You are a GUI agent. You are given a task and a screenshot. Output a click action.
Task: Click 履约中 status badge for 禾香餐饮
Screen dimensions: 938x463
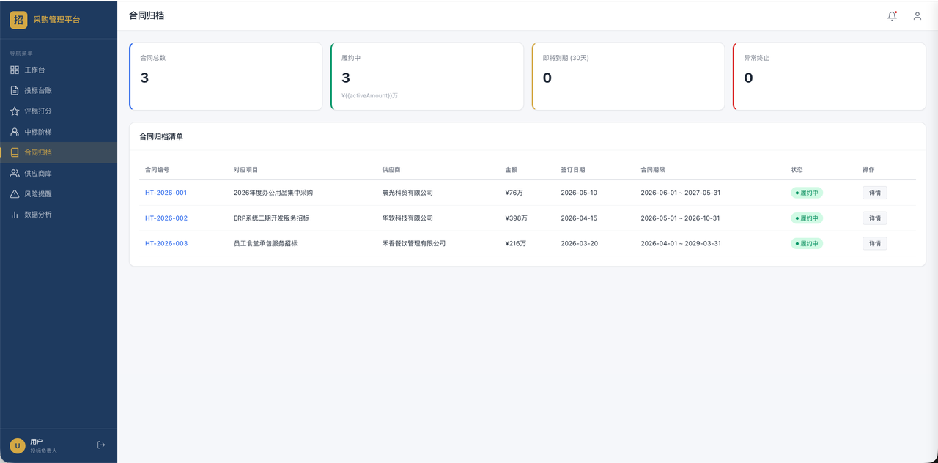(807, 243)
